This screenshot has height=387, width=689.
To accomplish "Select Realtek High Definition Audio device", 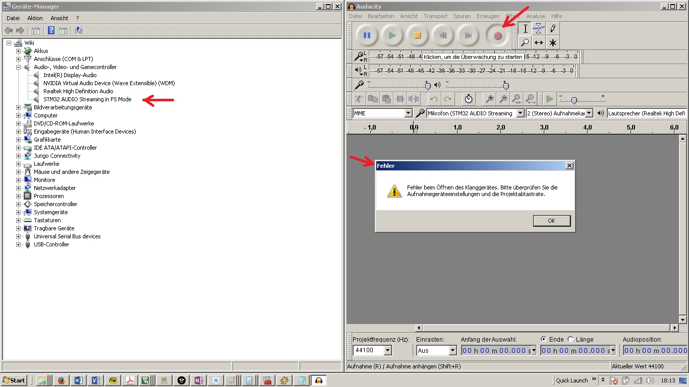I will [78, 91].
